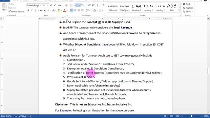
Task: Justify the paragraph text
Action: [82, 10]
